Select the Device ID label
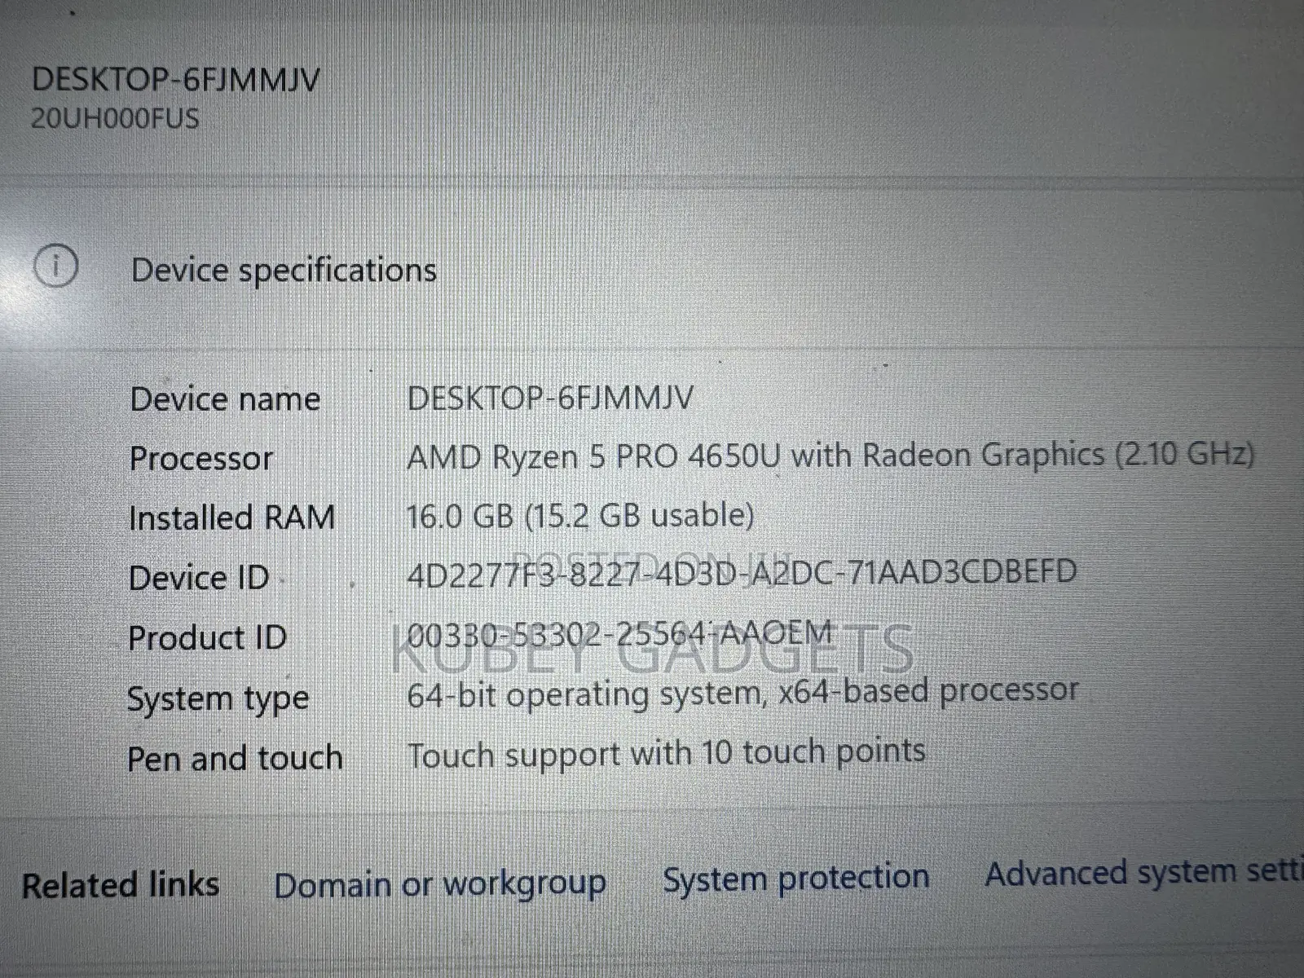Image resolution: width=1304 pixels, height=978 pixels. pyautogui.click(x=200, y=578)
